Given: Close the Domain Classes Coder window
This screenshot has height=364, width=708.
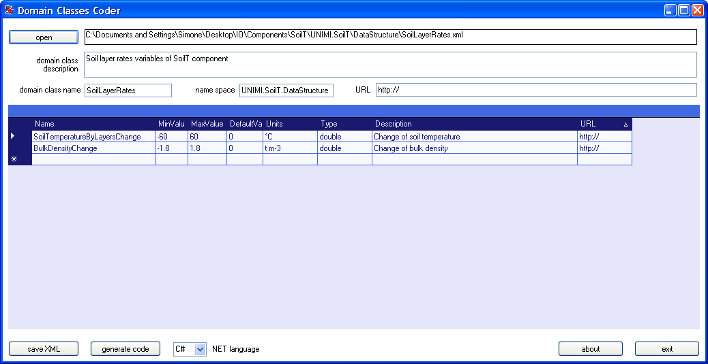Looking at the screenshot, I should click(697, 10).
